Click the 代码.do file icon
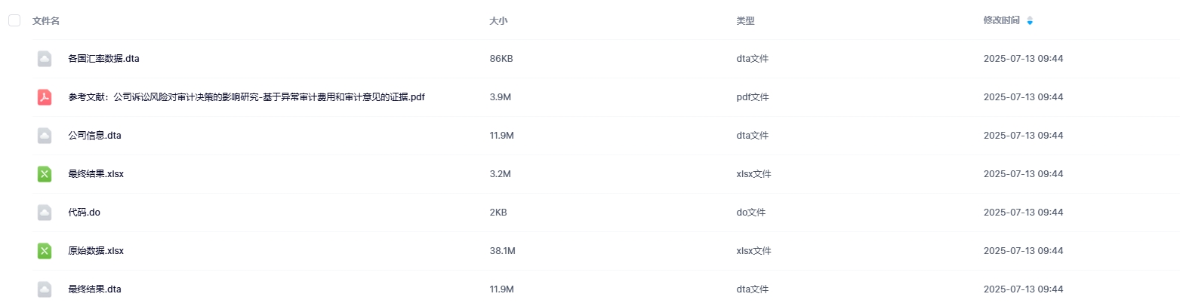Screen dimensions: 1180x306 click(x=45, y=213)
